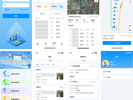The width and height of the screenshot is (133, 100).
Task: Select the 全部 tab in 工单
Action: 37,64
